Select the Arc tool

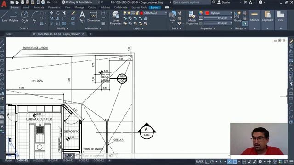(x=34, y=16)
